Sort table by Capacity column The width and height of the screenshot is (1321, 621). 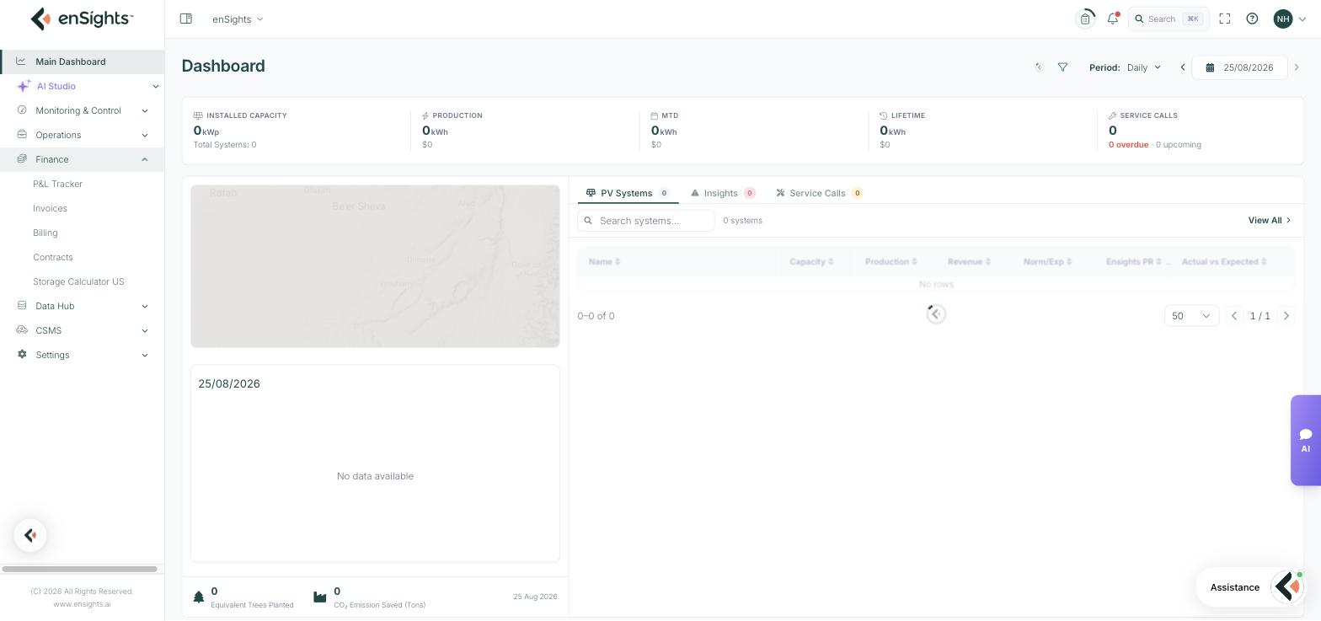coord(811,261)
